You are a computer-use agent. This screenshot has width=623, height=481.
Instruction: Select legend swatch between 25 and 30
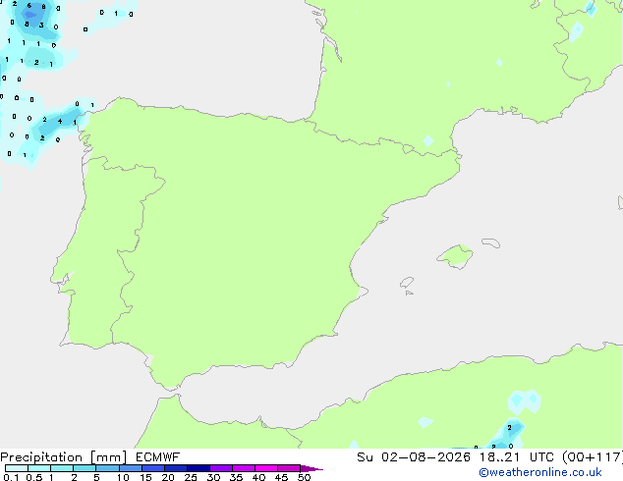[x=198, y=468]
